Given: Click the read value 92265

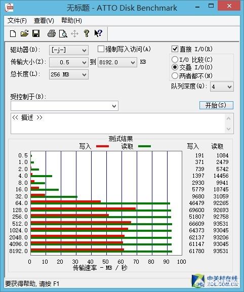Looking at the screenshot, I should (x=221, y=203).
